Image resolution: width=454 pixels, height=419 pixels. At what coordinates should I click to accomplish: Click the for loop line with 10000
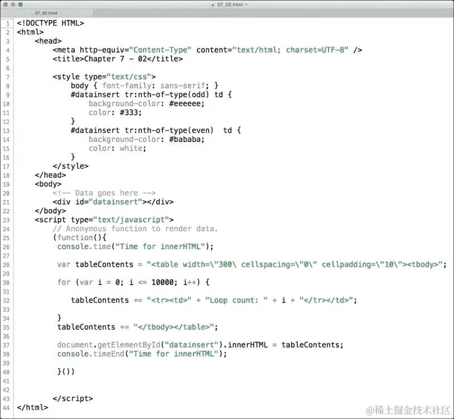coord(133,282)
